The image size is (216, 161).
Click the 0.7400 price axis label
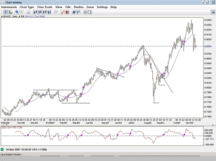click(x=208, y=116)
